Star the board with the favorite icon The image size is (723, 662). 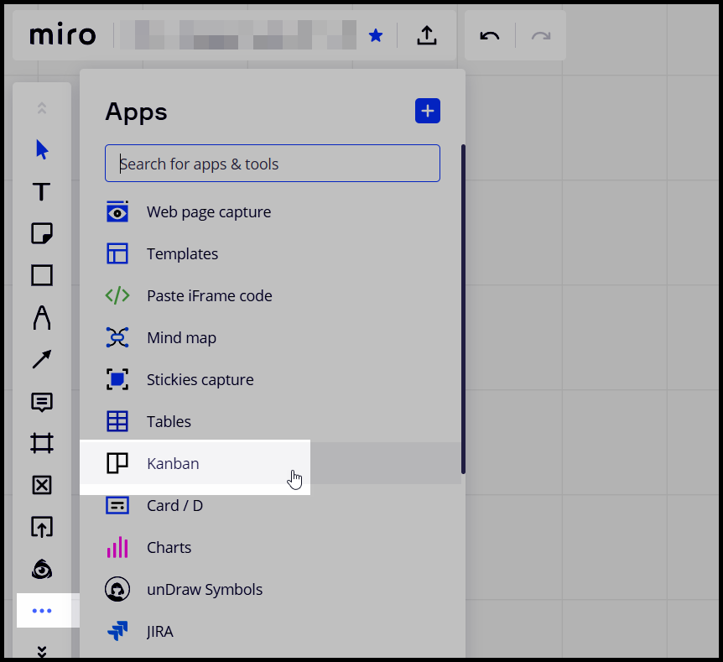pyautogui.click(x=376, y=35)
